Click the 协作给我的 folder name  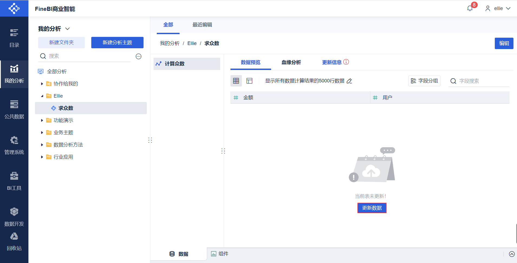tap(66, 84)
